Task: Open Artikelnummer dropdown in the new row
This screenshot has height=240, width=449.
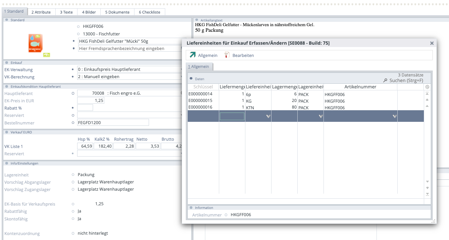Action: pos(394,116)
